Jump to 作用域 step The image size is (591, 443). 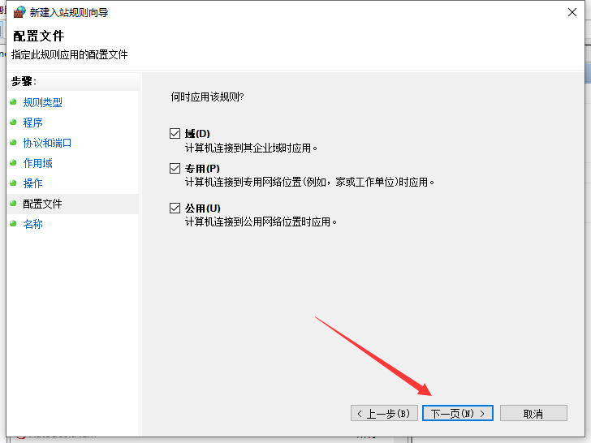click(x=37, y=163)
